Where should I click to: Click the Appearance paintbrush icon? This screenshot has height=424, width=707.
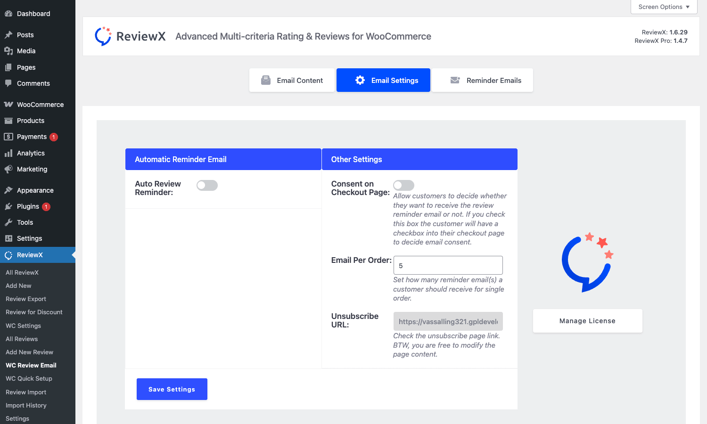[8, 190]
